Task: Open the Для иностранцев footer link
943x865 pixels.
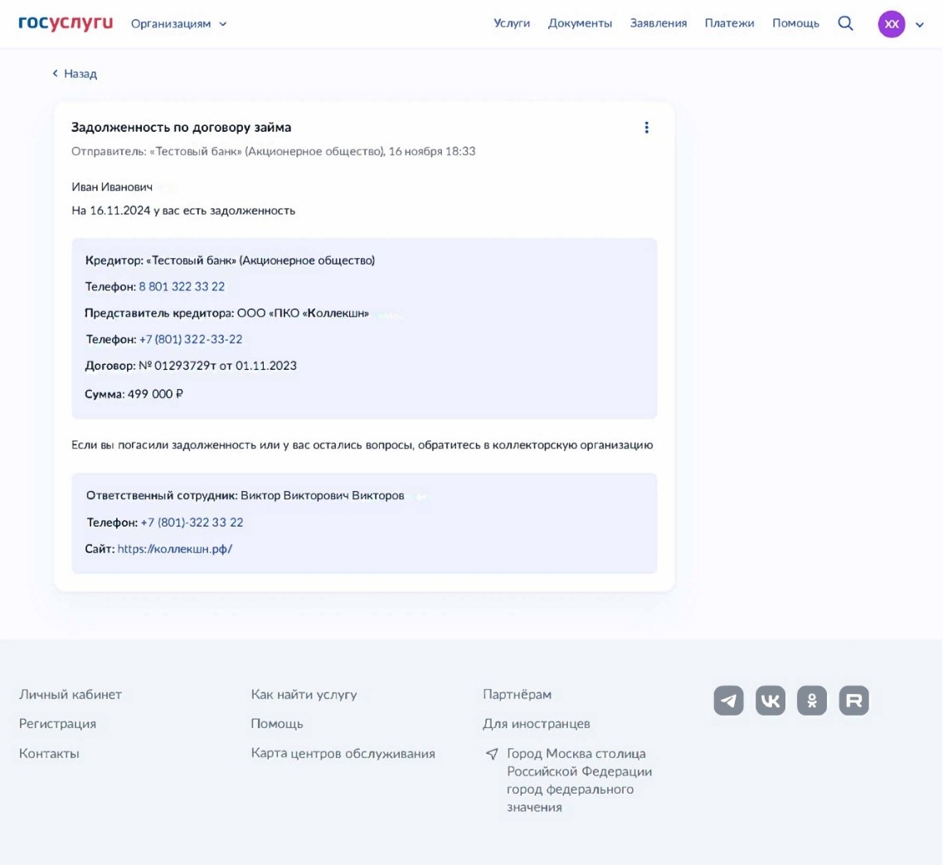Action: (536, 724)
